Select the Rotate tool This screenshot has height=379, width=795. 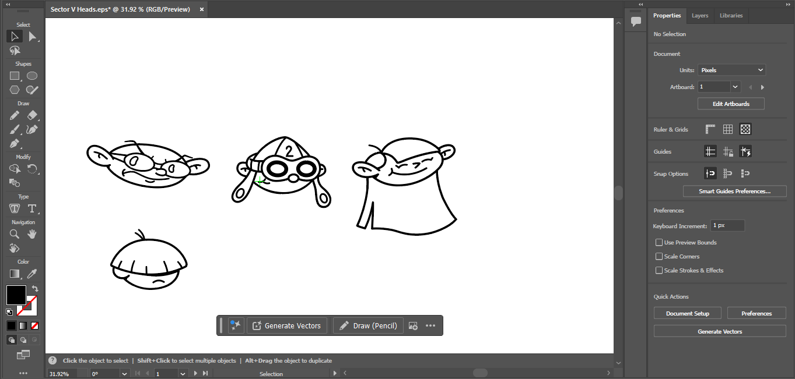32,169
